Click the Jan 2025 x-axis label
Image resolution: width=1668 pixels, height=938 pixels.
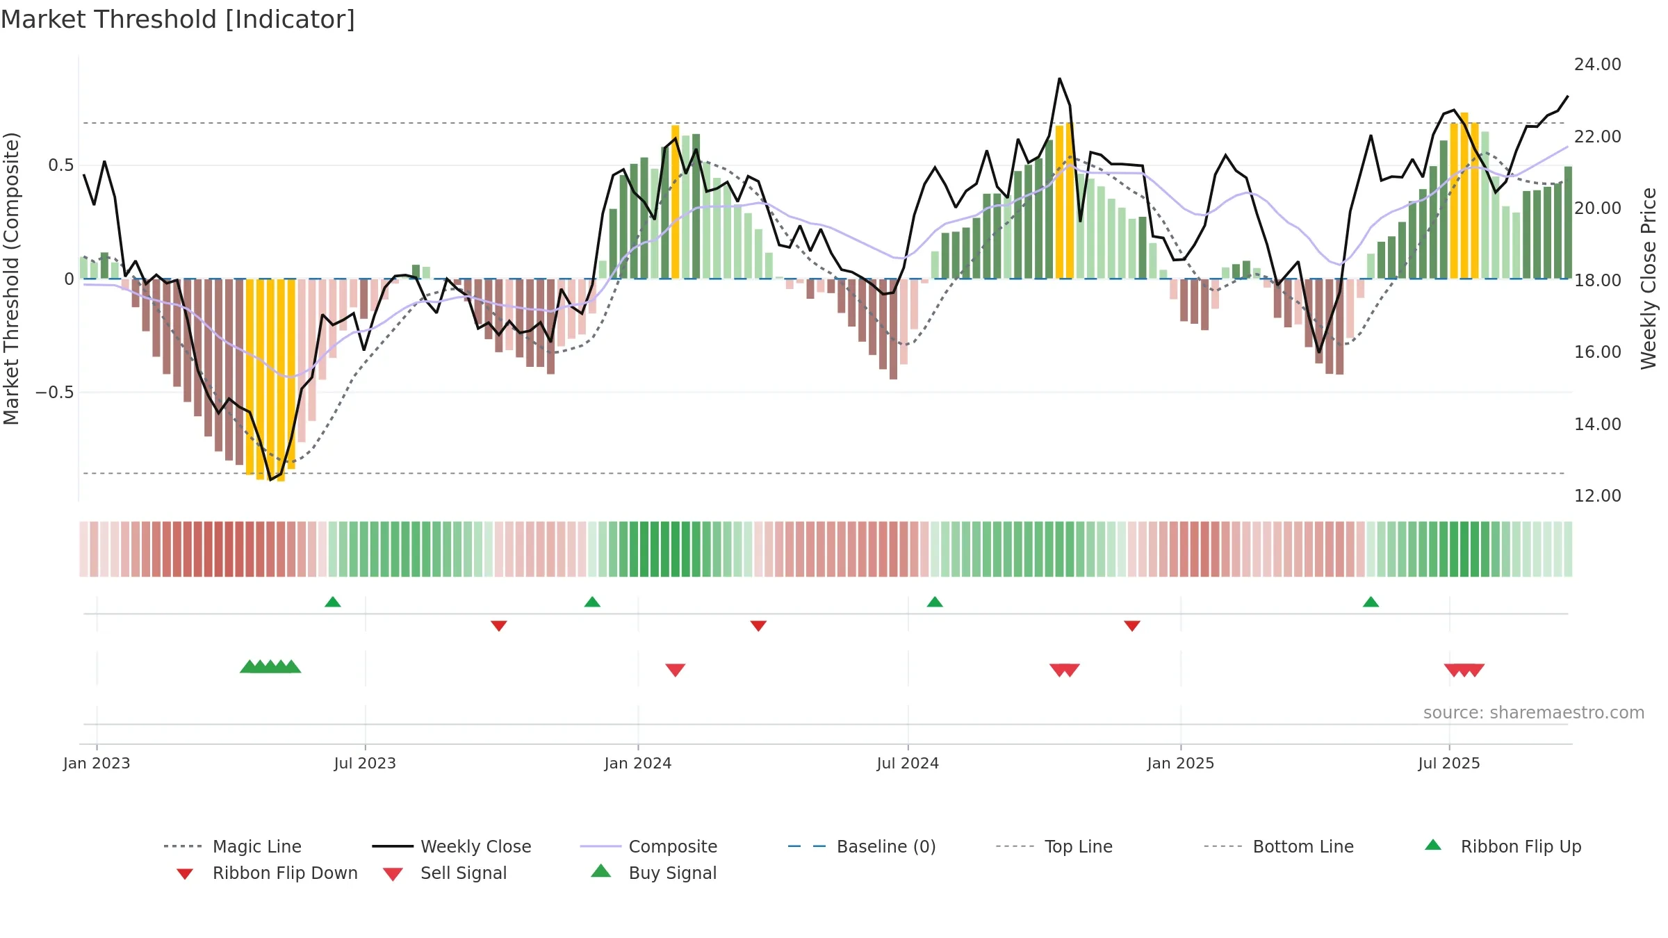[x=1181, y=763]
